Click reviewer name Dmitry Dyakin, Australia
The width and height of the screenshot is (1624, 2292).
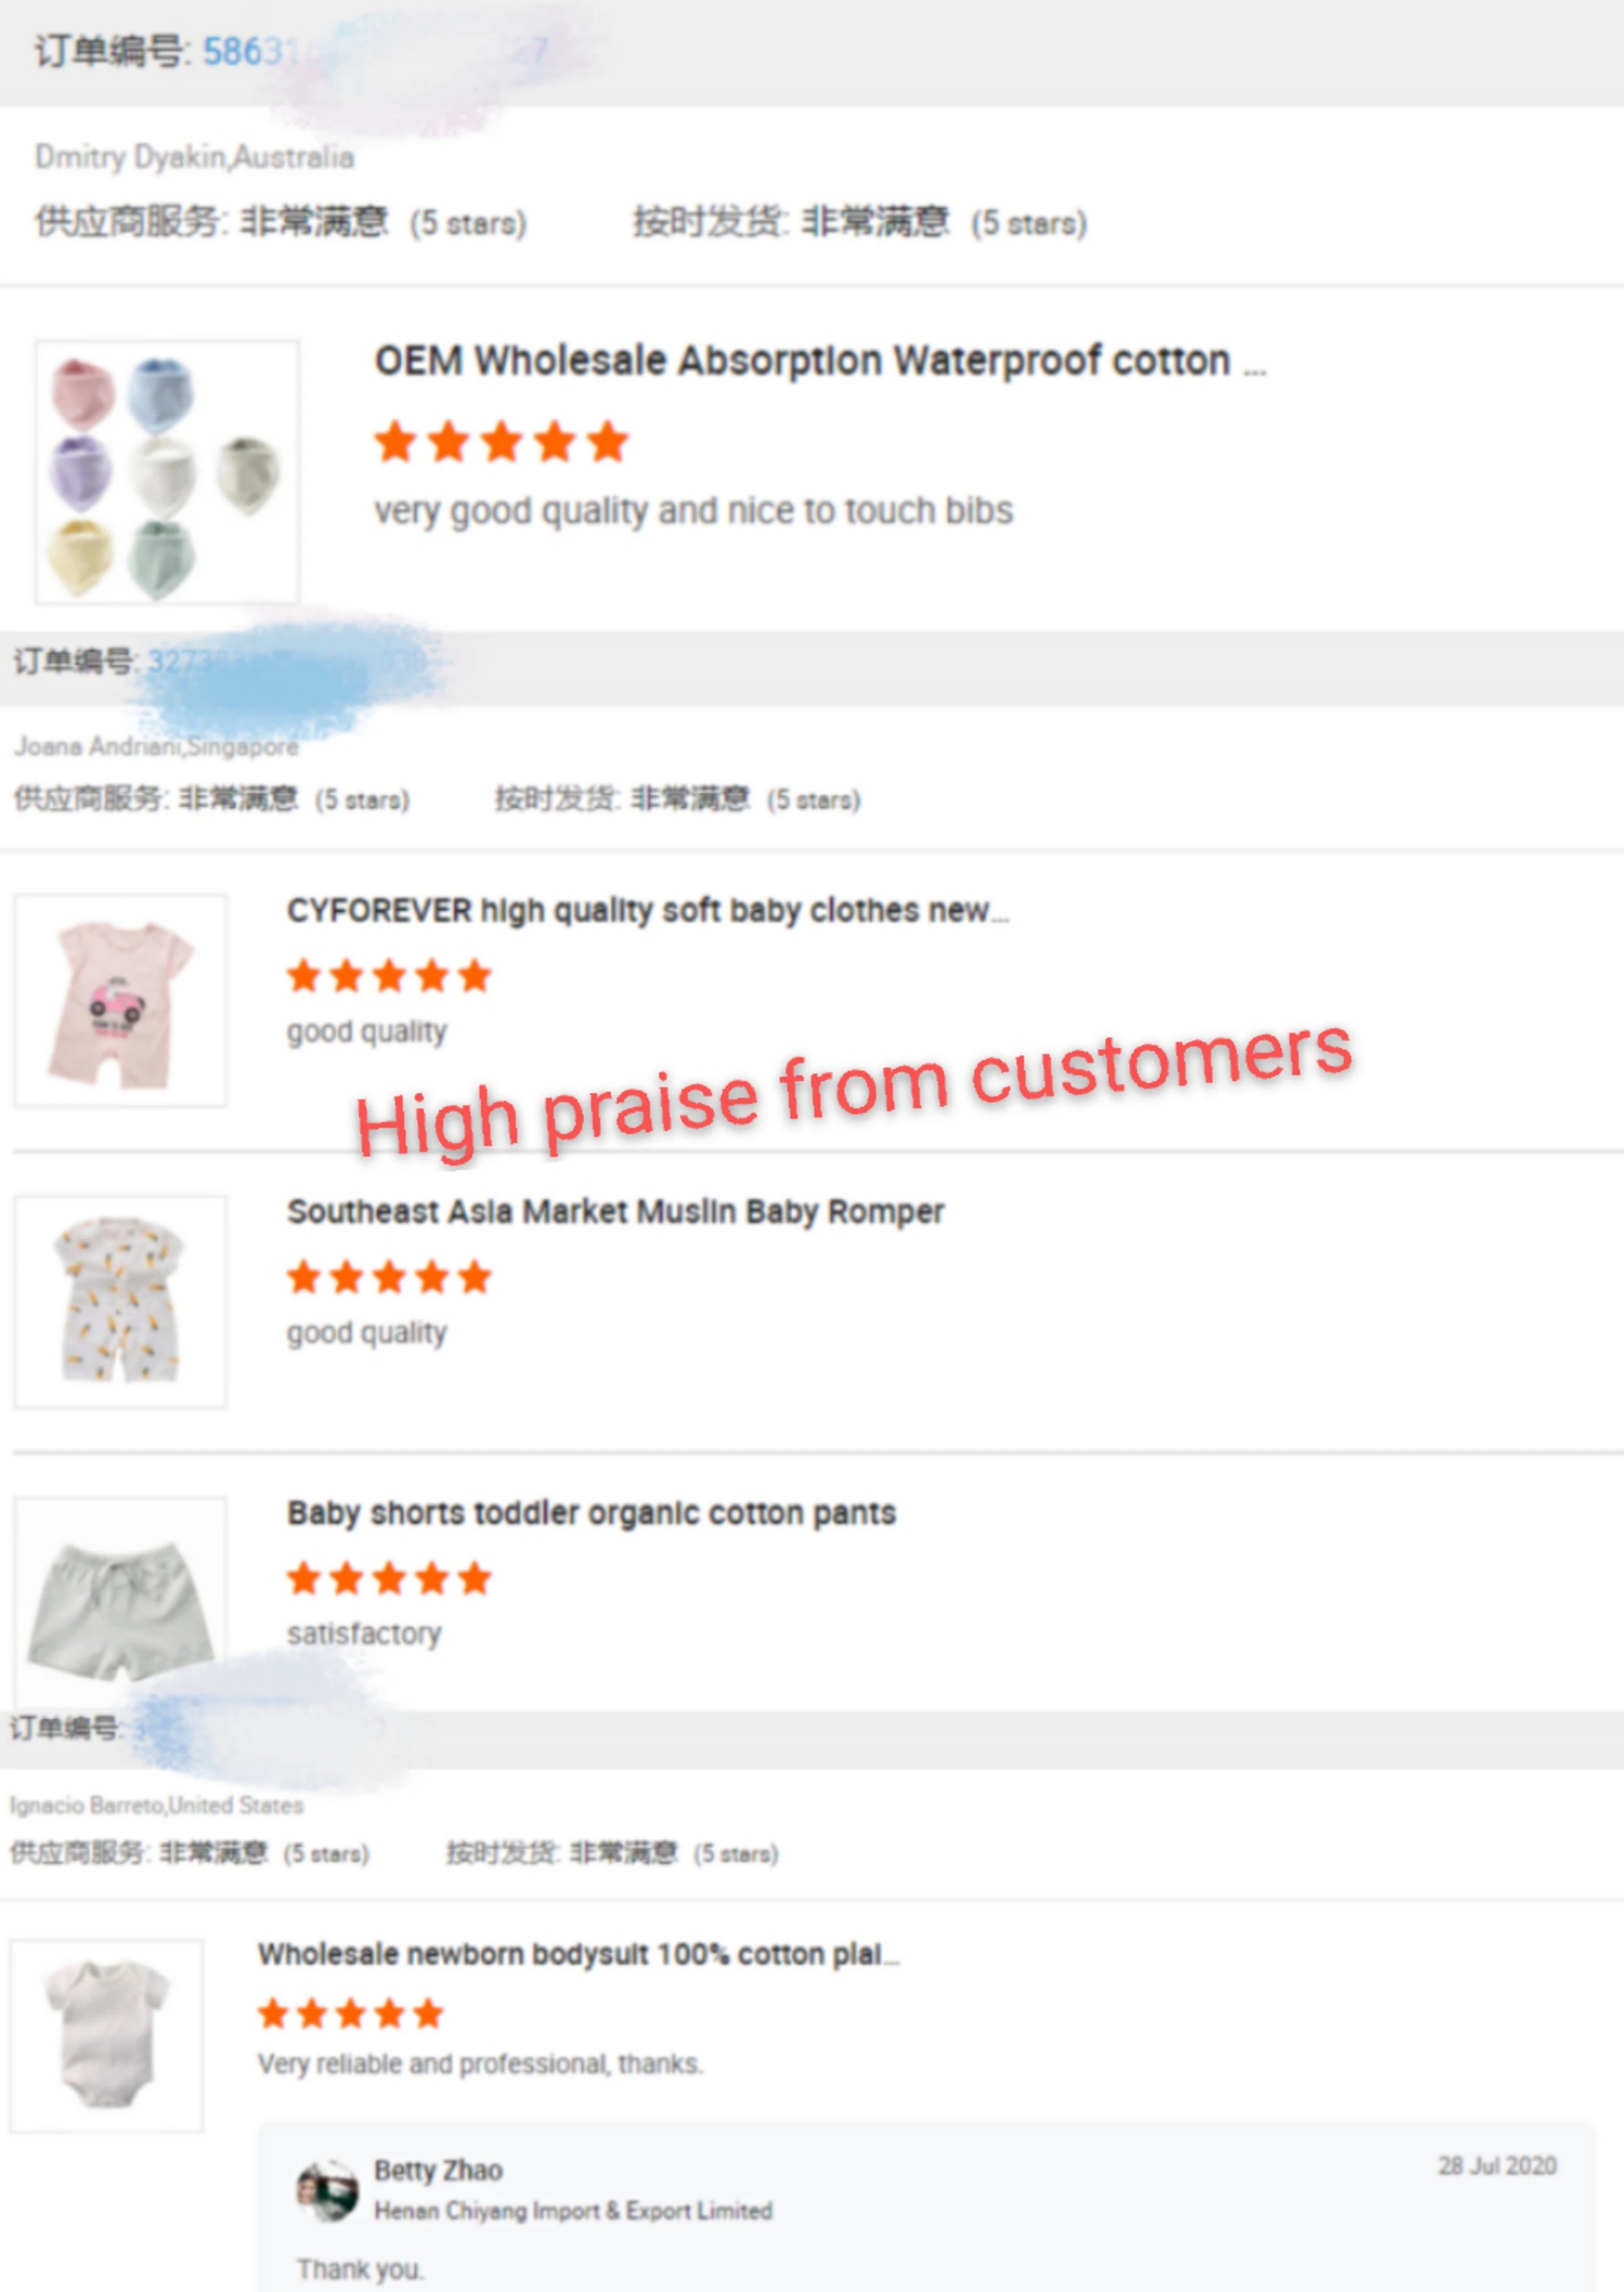pyautogui.click(x=194, y=157)
